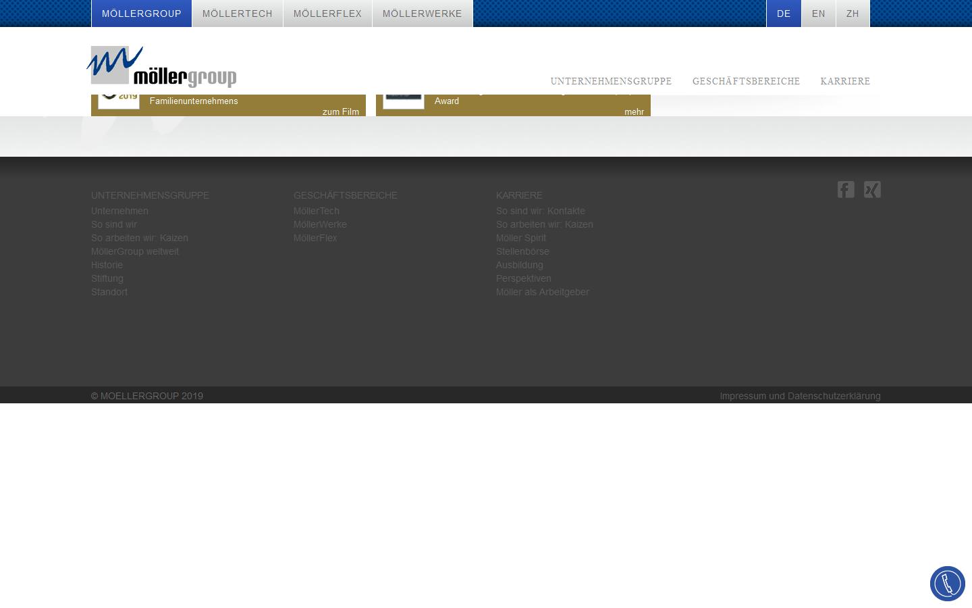Image resolution: width=972 pixels, height=608 pixels.
Task: Click the MöllerGroup logo
Action: [x=162, y=67]
